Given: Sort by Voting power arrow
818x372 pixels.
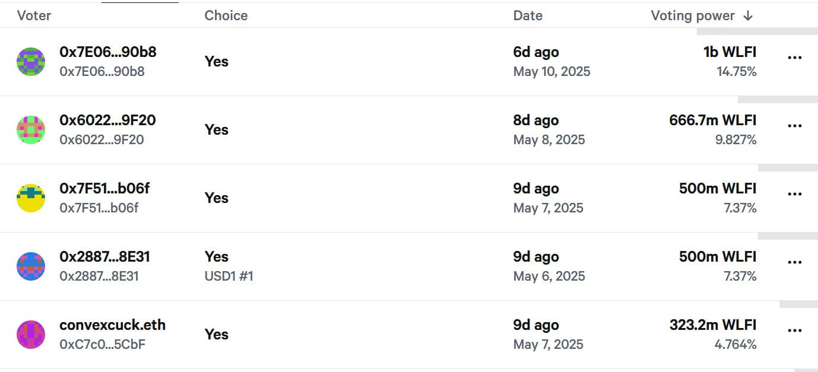Looking at the screenshot, I should 748,16.
